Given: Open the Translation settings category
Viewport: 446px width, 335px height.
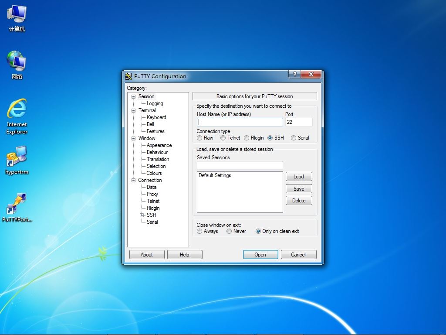Looking at the screenshot, I should pyautogui.click(x=158, y=159).
